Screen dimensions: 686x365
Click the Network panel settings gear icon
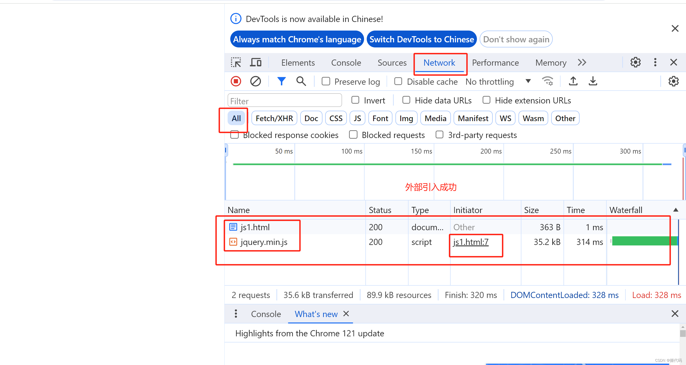674,82
